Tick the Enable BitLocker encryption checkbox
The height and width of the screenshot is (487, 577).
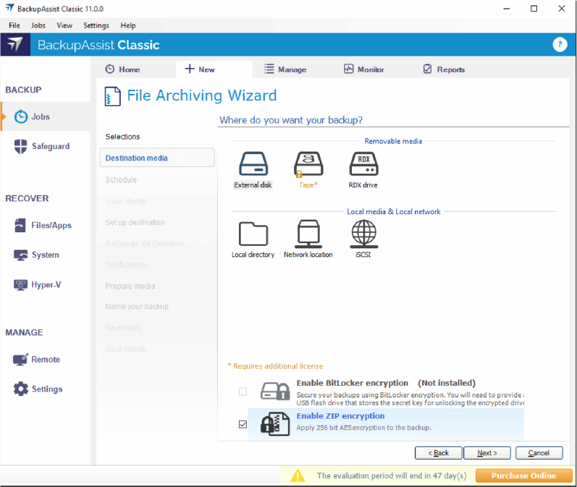243,391
